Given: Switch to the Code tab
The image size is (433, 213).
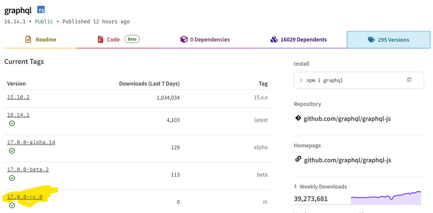Looking at the screenshot, I should (118, 40).
